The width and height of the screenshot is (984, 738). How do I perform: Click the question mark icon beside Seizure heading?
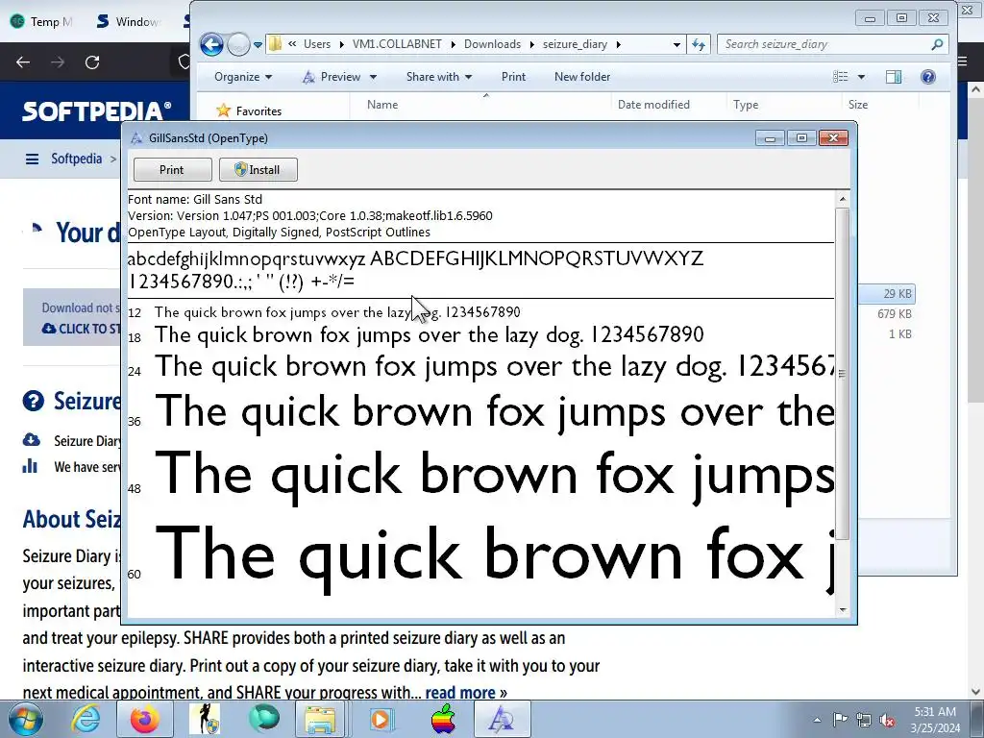tap(34, 401)
